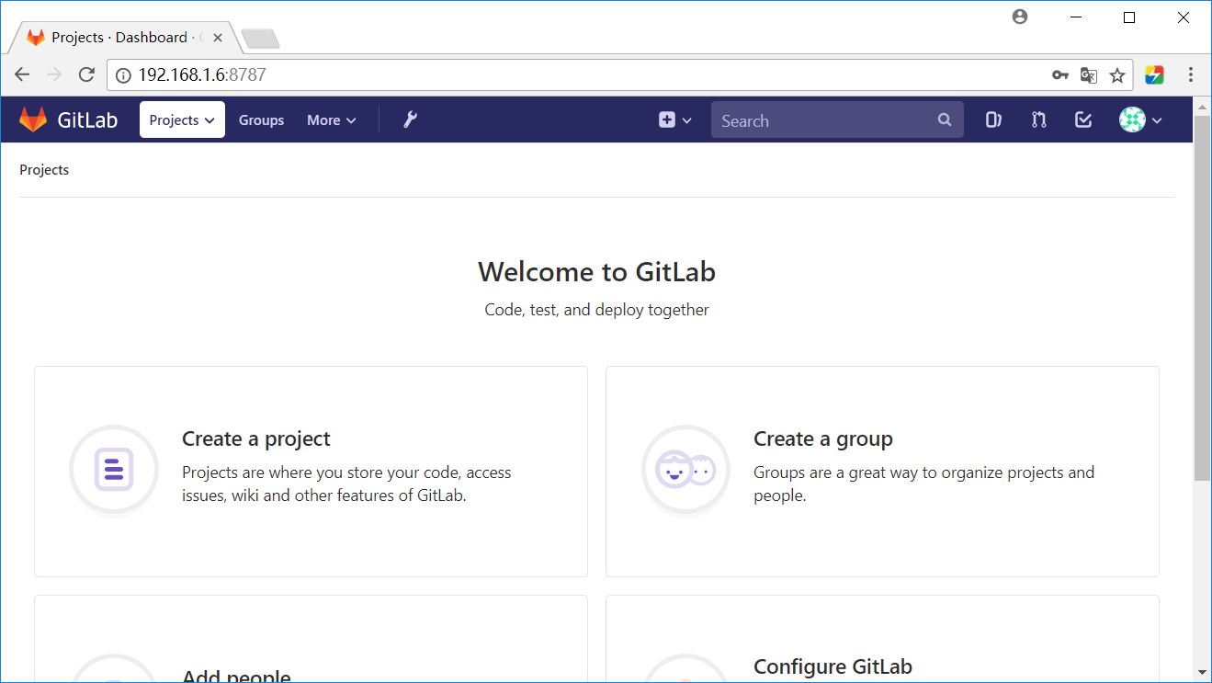Open the Add people card

(x=311, y=639)
